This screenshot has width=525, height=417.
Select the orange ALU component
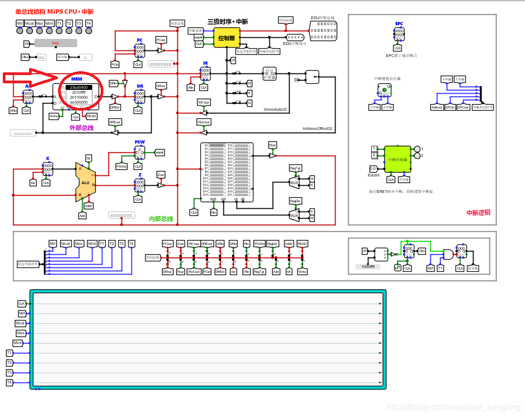(x=85, y=182)
